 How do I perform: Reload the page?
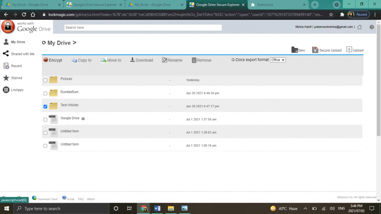[x=24, y=15]
